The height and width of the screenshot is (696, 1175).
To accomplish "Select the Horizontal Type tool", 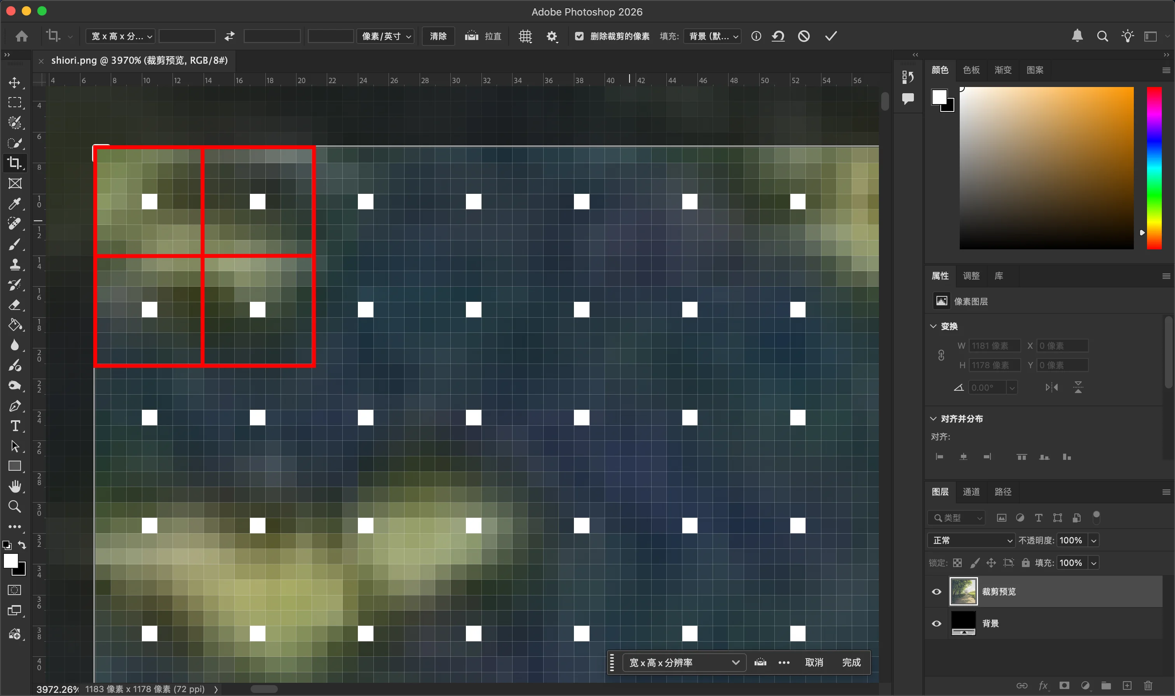I will pyautogui.click(x=14, y=426).
